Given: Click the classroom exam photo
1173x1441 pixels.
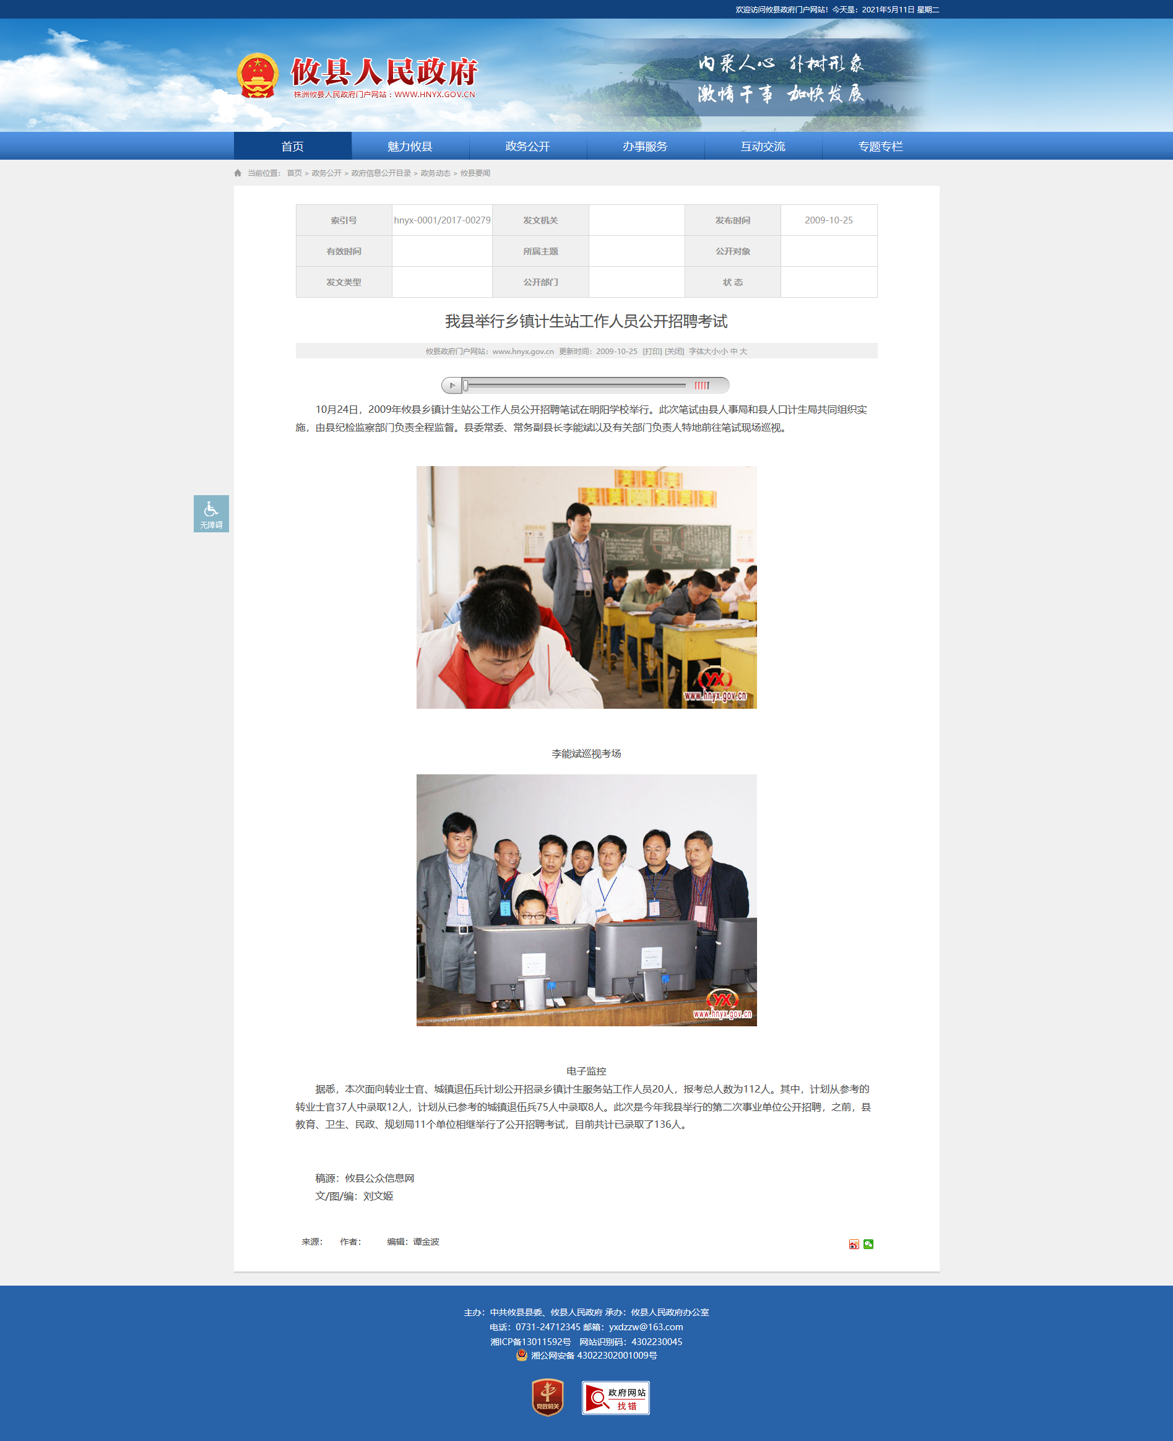Looking at the screenshot, I should [586, 587].
